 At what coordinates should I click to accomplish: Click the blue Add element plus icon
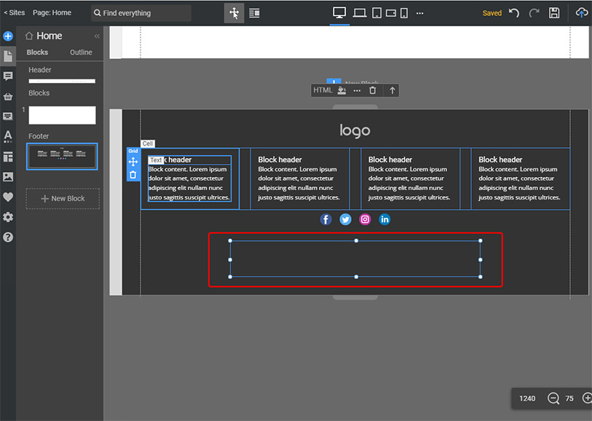pyautogui.click(x=8, y=36)
